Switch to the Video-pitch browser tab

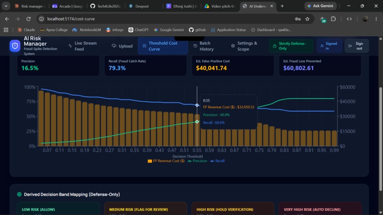[x=220, y=6]
